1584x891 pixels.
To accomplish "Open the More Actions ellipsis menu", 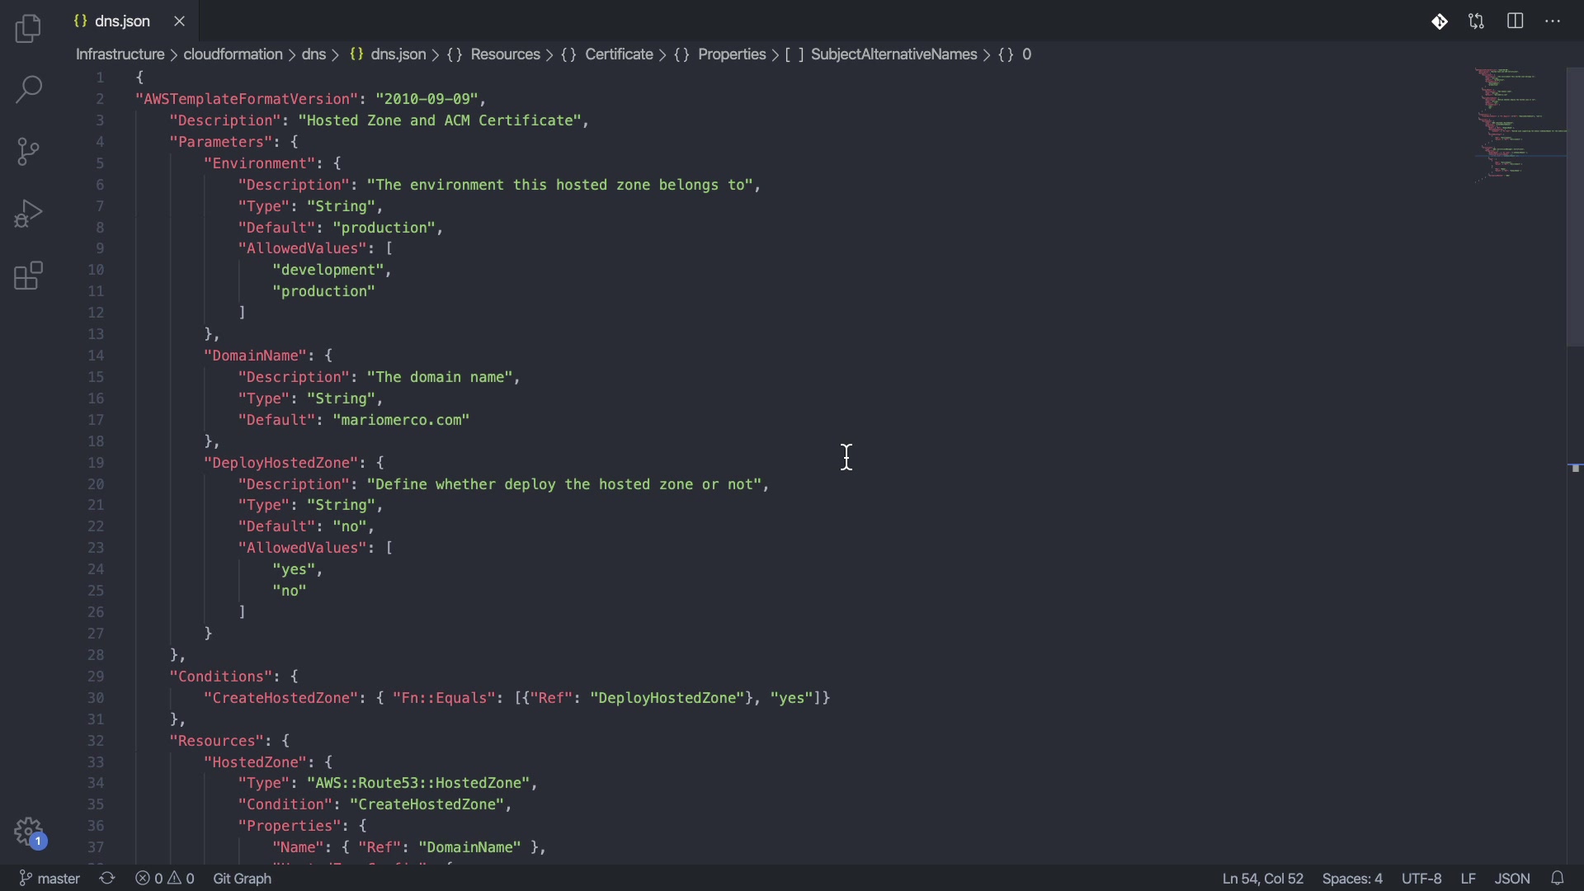I will [x=1553, y=21].
